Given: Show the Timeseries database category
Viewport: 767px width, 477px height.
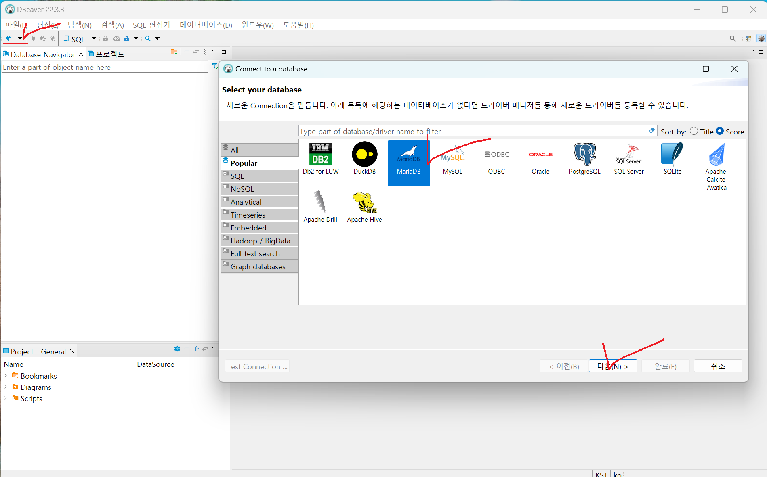Looking at the screenshot, I should click(260, 215).
